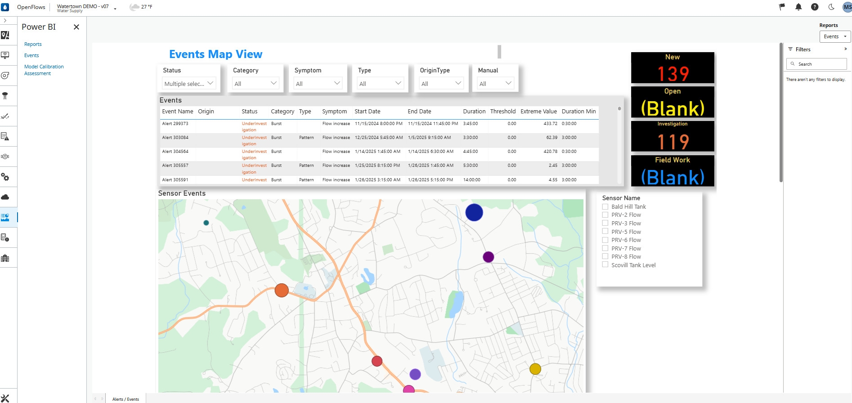
Task: Expand the Symptom filter dropdown
Action: click(318, 84)
